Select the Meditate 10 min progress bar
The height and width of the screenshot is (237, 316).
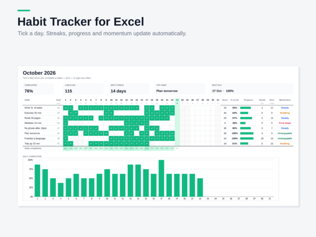tap(243, 123)
